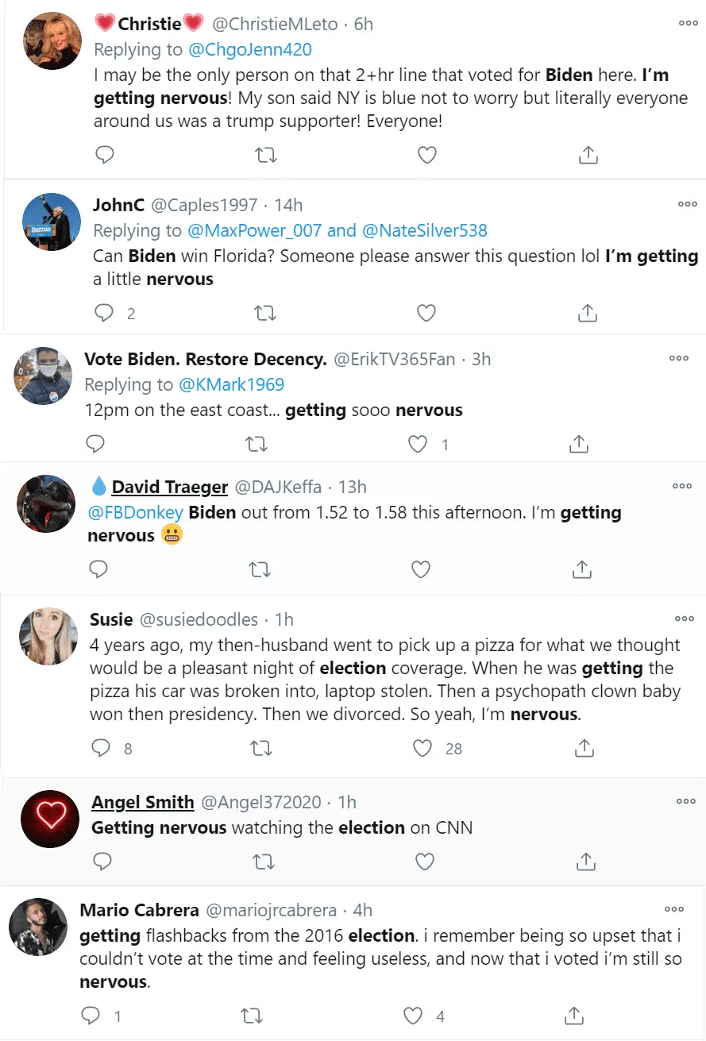Open the more options menu on Christie's tweet

(688, 23)
